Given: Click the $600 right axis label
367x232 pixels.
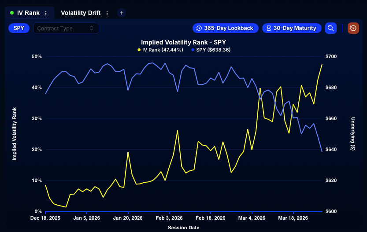Looking at the screenshot, I should 331,211.
